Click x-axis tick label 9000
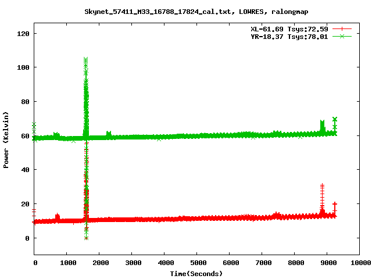Viewport: 372px width, 279px height. (328, 263)
